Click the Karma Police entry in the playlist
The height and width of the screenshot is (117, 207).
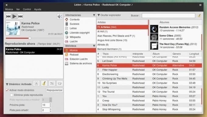tap(34, 51)
